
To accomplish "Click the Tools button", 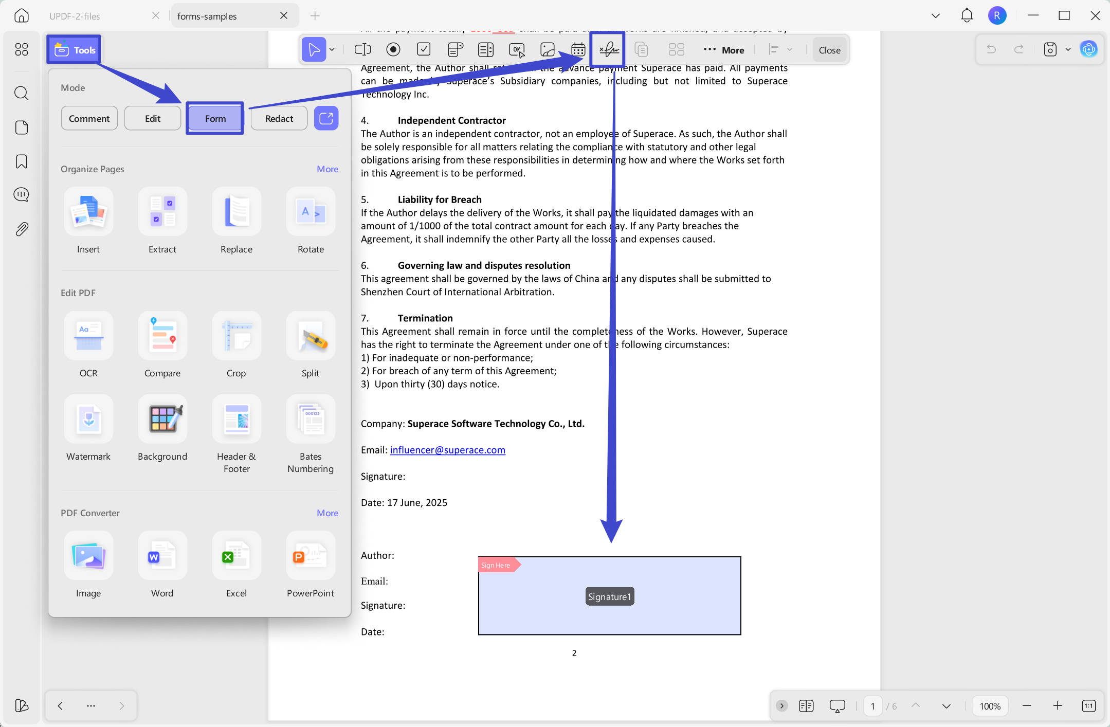I will click(75, 50).
